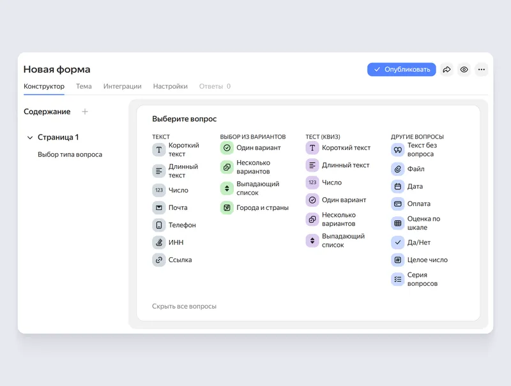This screenshot has height=386, width=511.
Task: Add a Да/Нет checkmark question
Action: 411,242
